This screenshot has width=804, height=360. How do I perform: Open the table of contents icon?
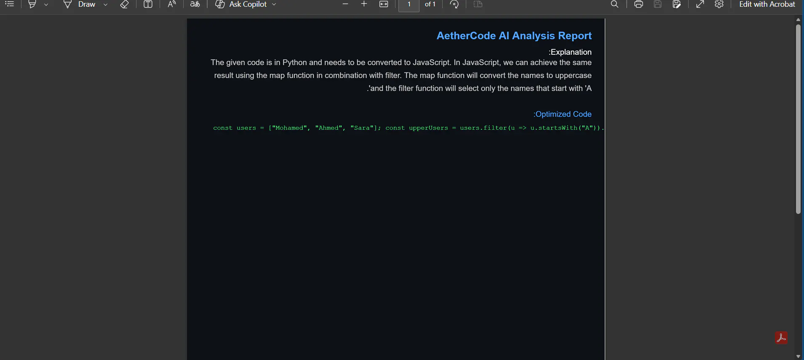[10, 4]
